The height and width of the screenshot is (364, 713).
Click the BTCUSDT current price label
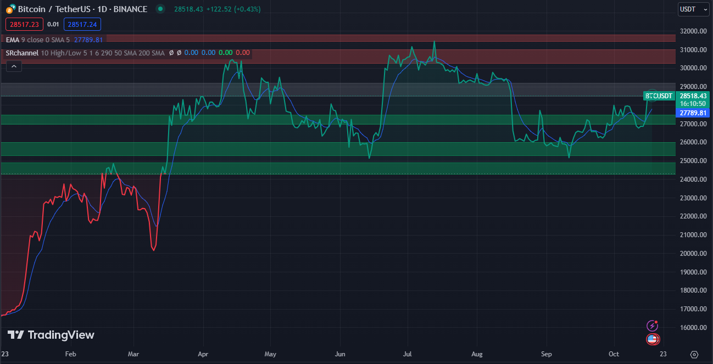coord(693,96)
